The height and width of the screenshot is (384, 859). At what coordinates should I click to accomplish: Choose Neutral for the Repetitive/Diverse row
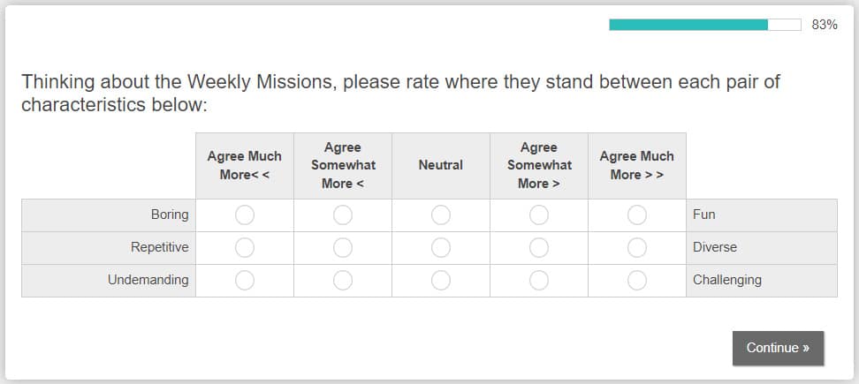click(441, 248)
